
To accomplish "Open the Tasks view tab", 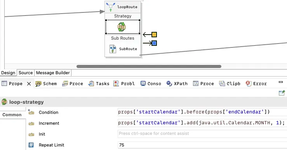I will [99, 84].
